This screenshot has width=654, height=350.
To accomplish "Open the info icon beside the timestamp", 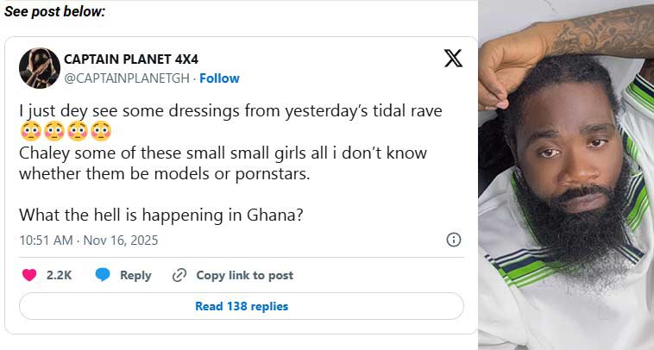I will coord(453,240).
